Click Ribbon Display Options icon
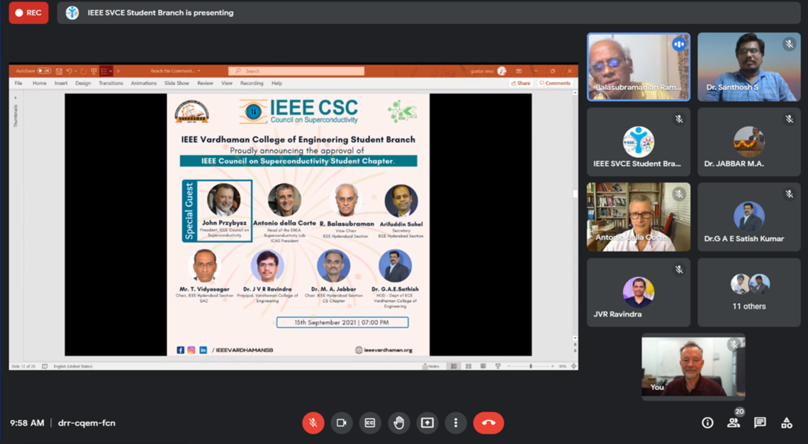Viewport: 808px width, 444px height. pos(519,71)
